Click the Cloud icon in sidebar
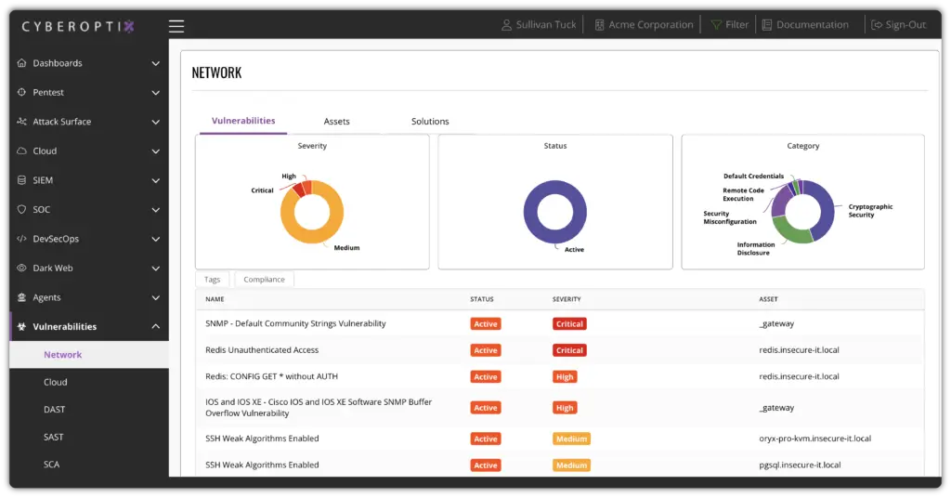951x498 pixels. [22, 151]
